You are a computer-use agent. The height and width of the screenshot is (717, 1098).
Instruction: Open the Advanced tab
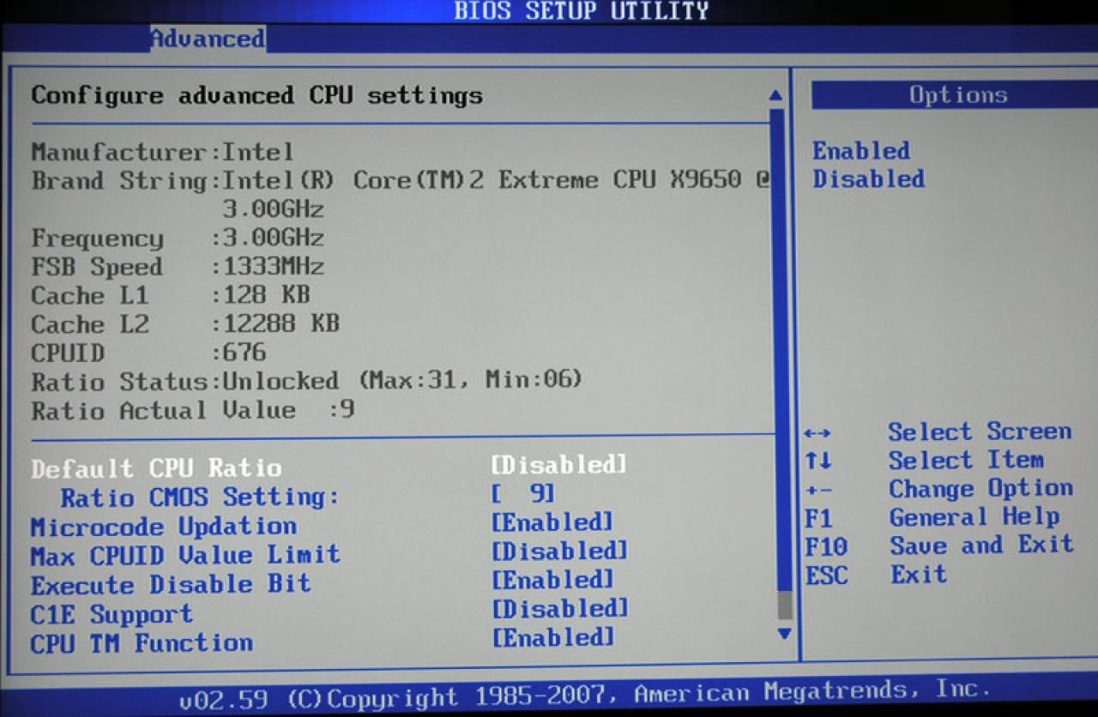tap(208, 39)
